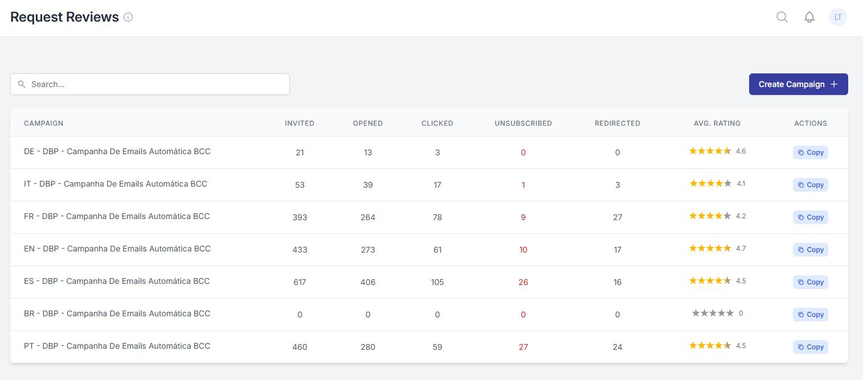Select clicked count 105 in ES row
863x380 pixels.
coord(437,282)
